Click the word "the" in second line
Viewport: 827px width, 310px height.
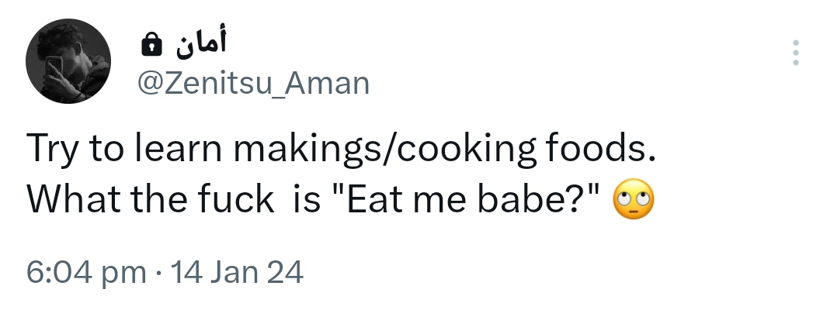146,201
